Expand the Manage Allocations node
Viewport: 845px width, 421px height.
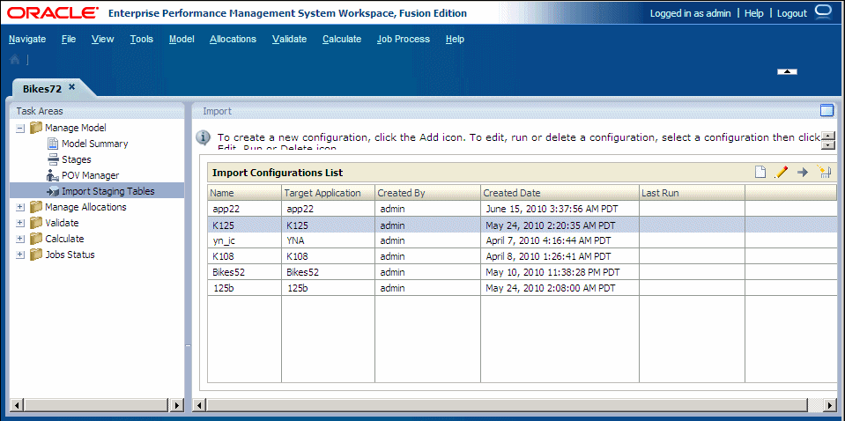coord(20,207)
